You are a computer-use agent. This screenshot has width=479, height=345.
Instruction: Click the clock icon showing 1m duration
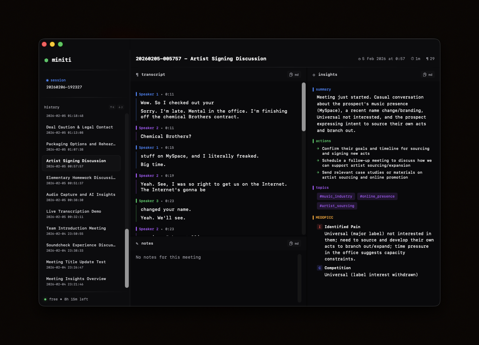pos(413,59)
